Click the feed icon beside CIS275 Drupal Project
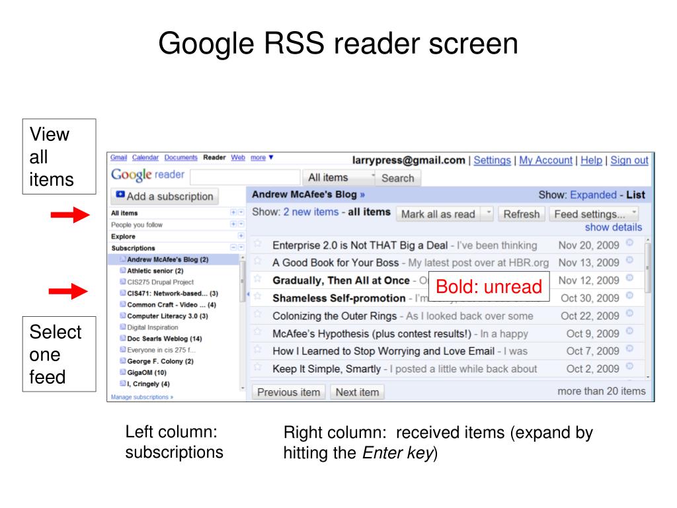This screenshot has height=508, width=677. (x=122, y=282)
